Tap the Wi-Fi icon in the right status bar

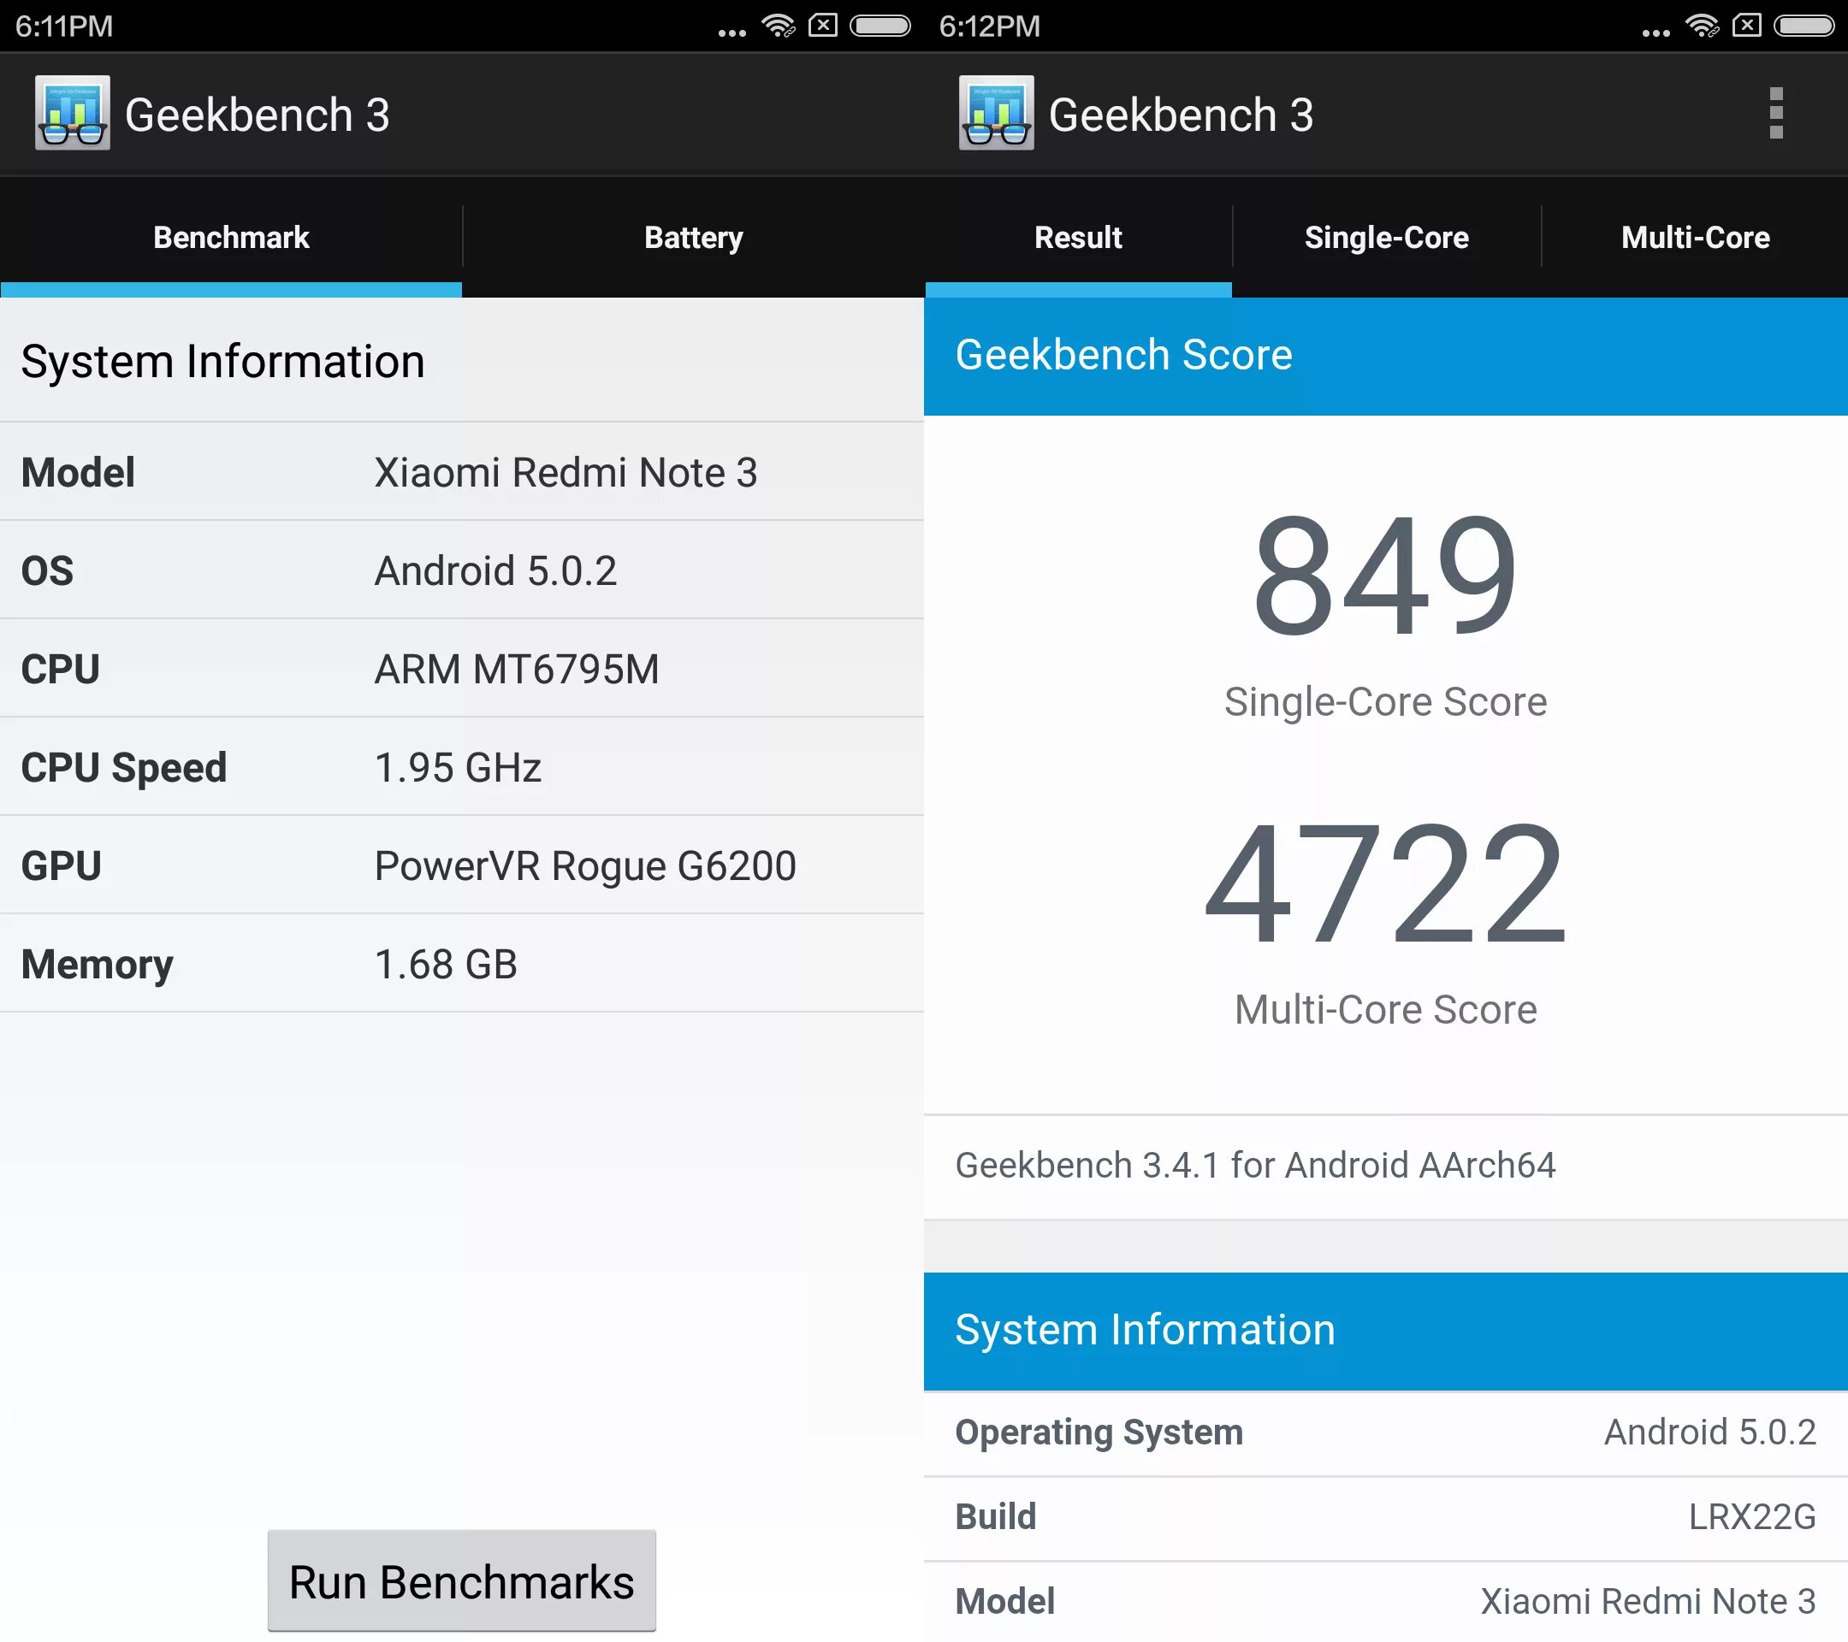[1702, 27]
